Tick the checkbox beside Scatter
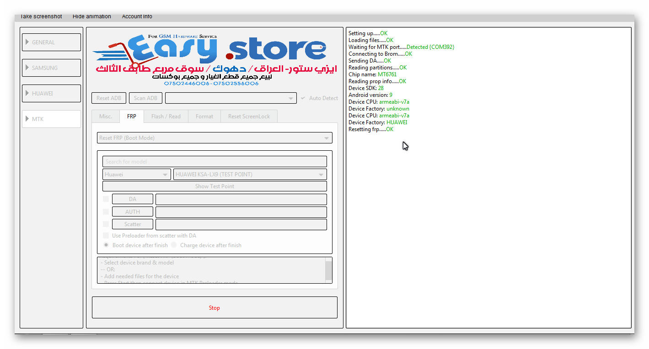The height and width of the screenshot is (349, 649). (x=106, y=224)
